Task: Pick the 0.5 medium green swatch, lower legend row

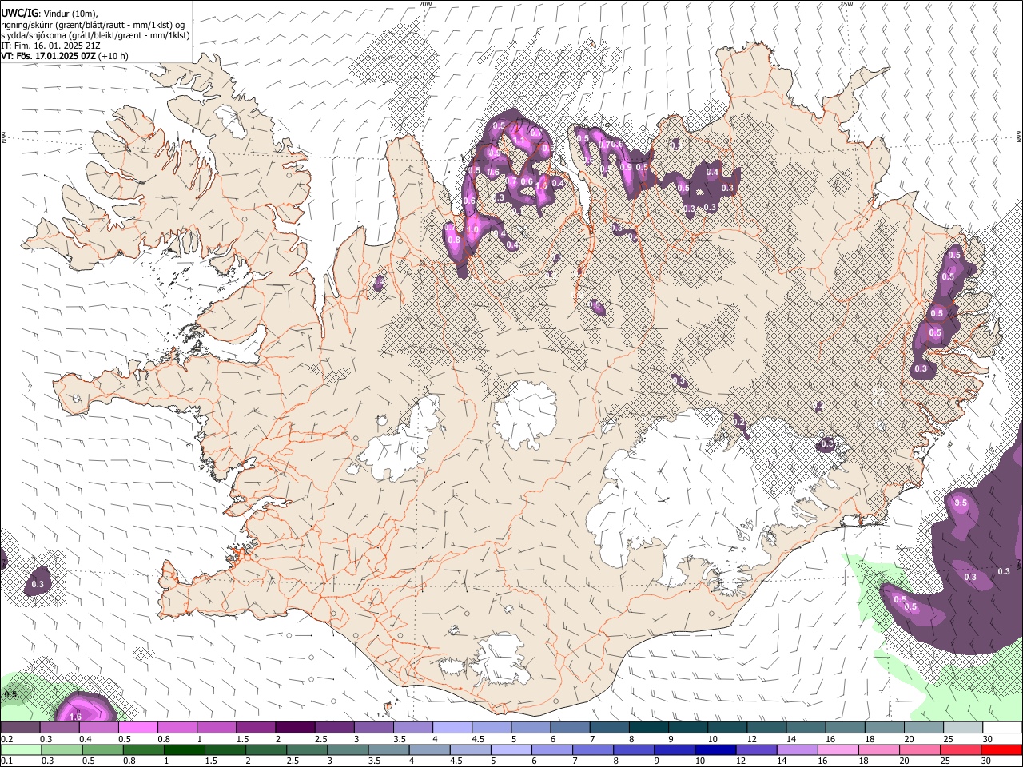Action: pyautogui.click(x=103, y=750)
